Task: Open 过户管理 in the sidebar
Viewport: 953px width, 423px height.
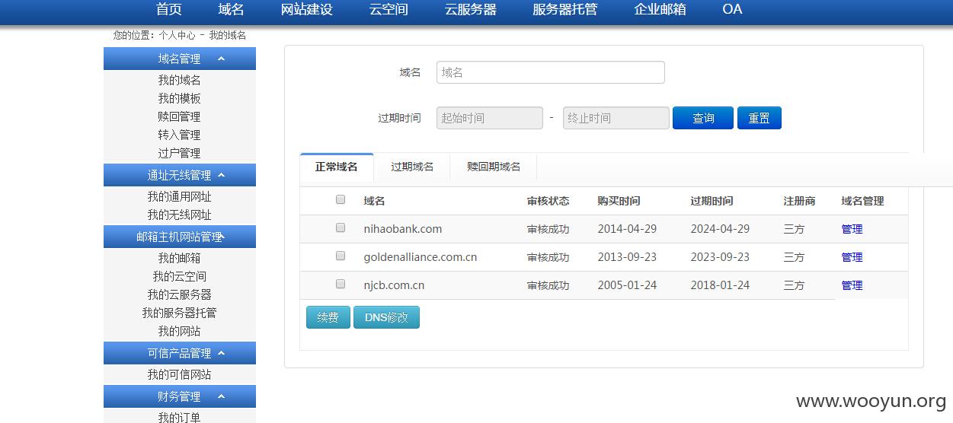Action: (180, 153)
